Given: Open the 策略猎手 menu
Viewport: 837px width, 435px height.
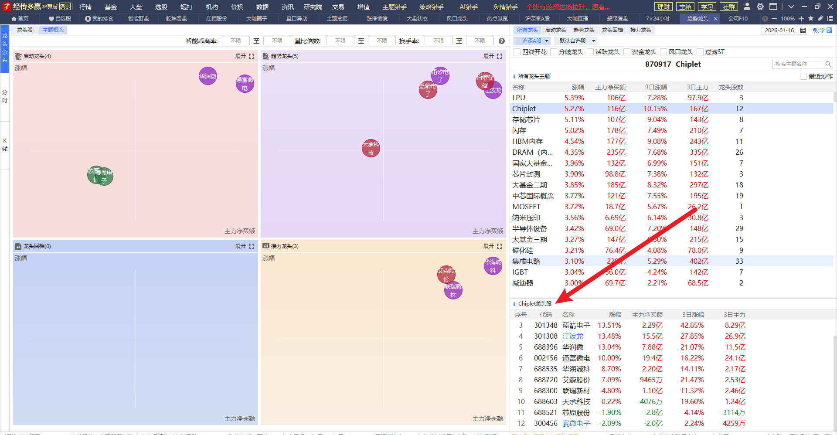Looking at the screenshot, I should [x=431, y=7].
